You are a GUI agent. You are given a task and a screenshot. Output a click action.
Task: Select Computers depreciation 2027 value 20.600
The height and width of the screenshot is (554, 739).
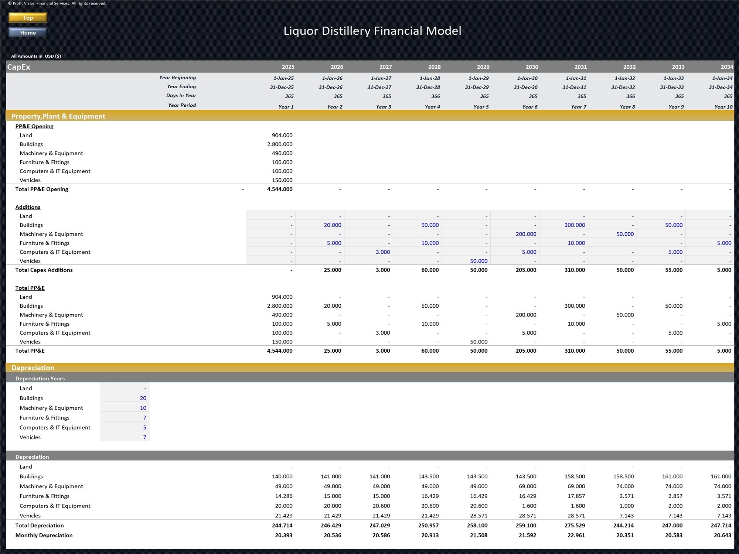[381, 506]
